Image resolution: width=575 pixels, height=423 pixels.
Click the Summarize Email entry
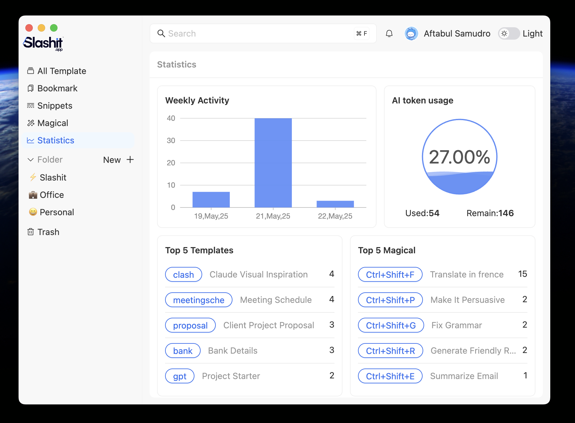click(x=464, y=376)
